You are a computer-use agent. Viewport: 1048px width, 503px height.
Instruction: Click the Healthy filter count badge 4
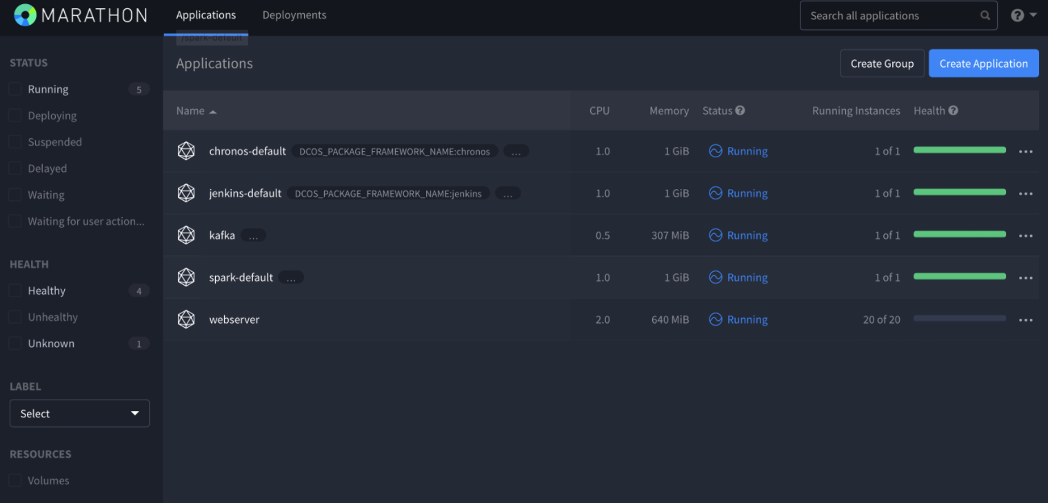[139, 290]
